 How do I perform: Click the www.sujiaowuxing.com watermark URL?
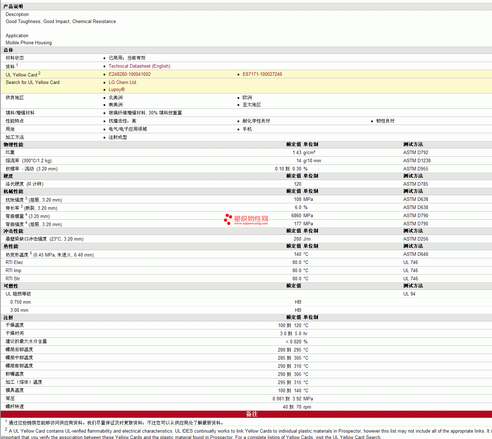click(x=251, y=224)
